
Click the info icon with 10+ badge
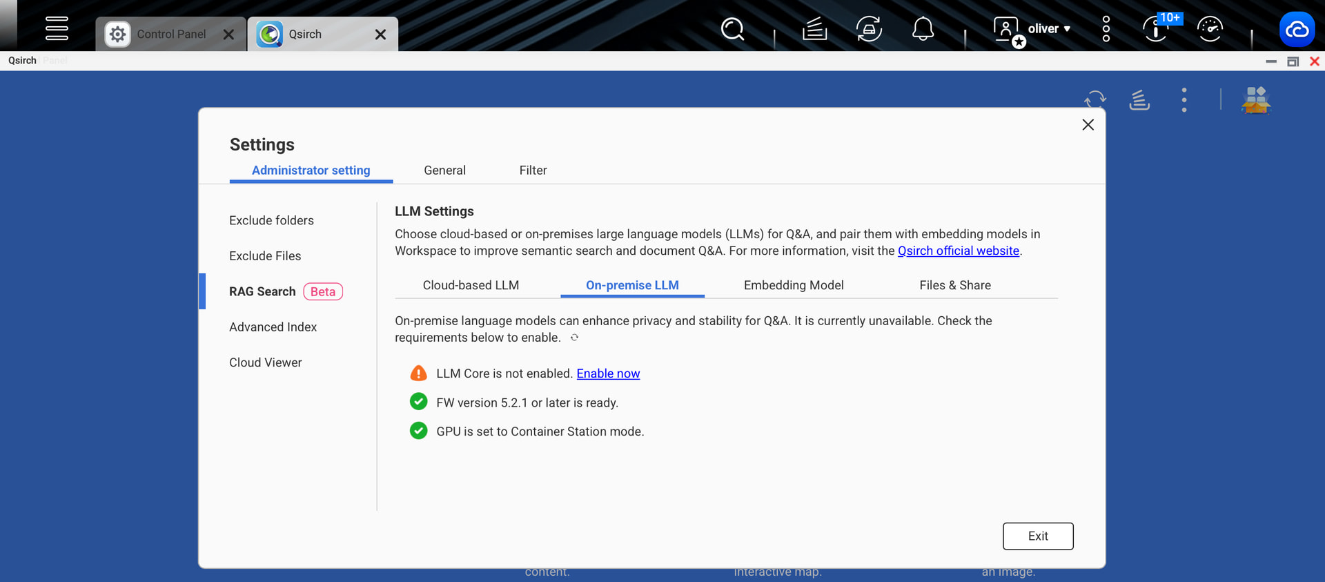coord(1157,29)
